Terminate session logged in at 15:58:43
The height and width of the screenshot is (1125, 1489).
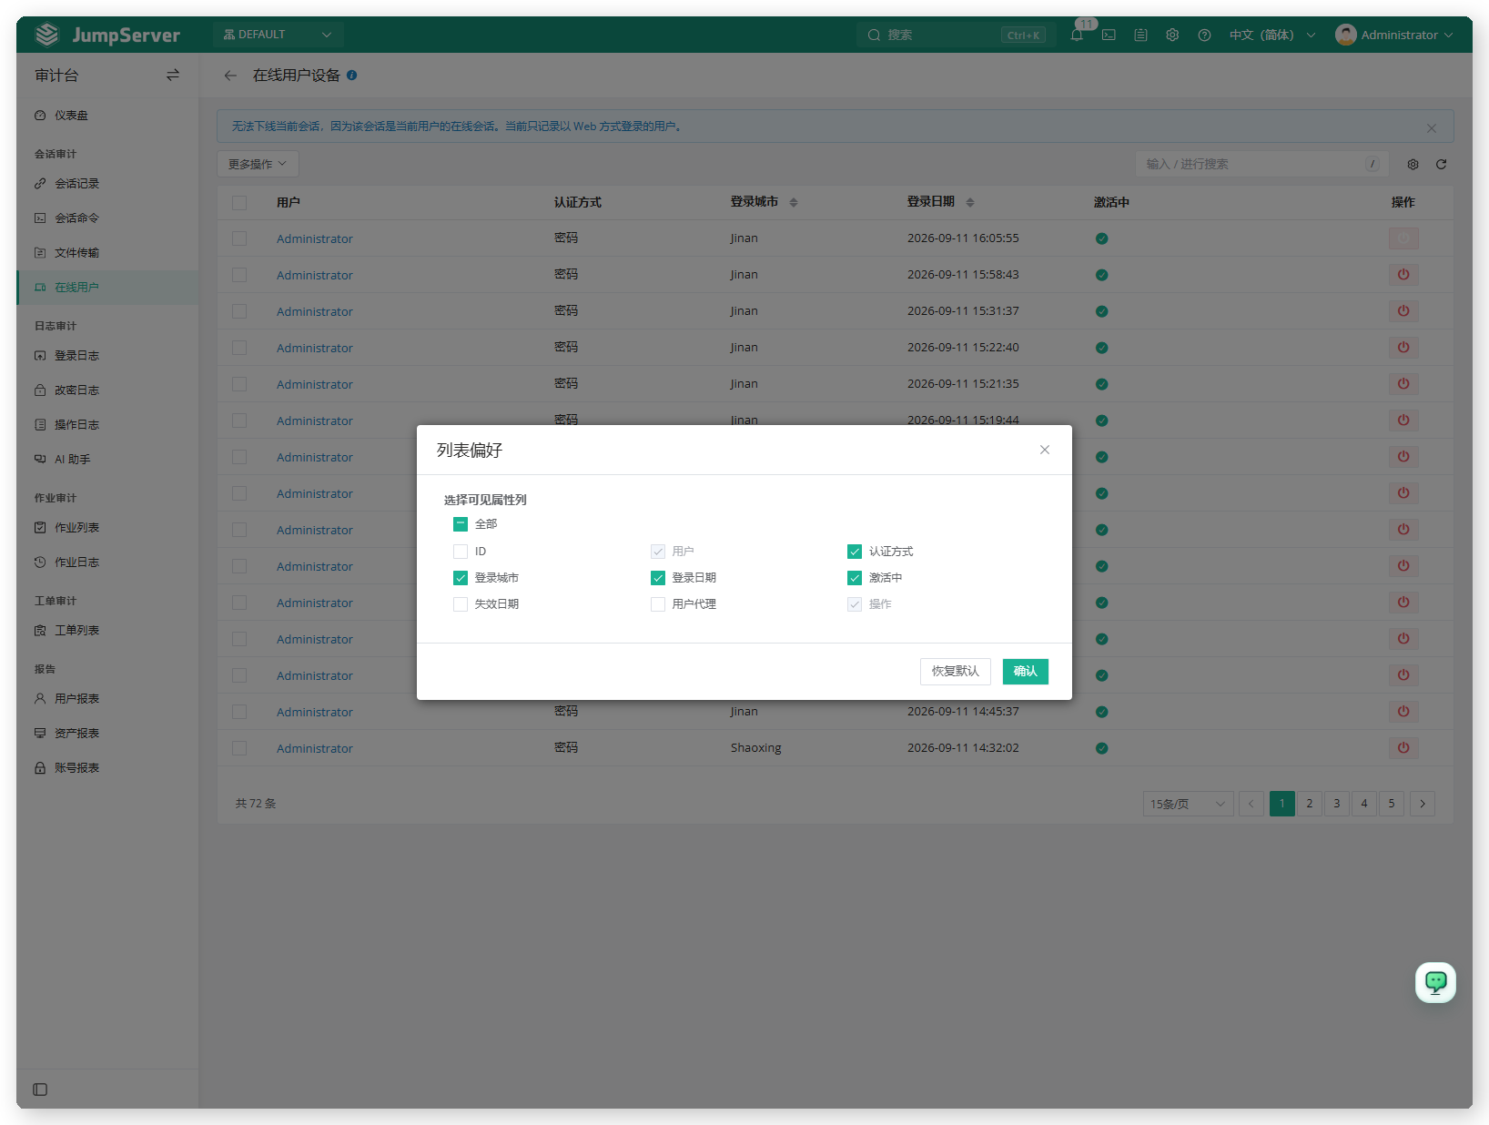point(1403,275)
